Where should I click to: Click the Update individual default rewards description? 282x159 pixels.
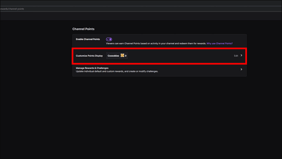point(117,71)
